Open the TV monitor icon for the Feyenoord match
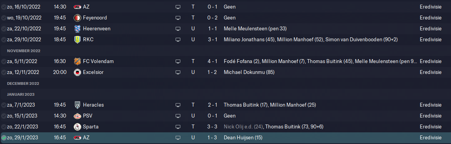 [178, 18]
